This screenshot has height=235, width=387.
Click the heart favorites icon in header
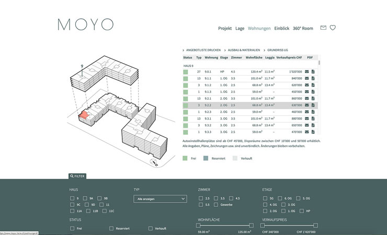pyautogui.click(x=332, y=28)
